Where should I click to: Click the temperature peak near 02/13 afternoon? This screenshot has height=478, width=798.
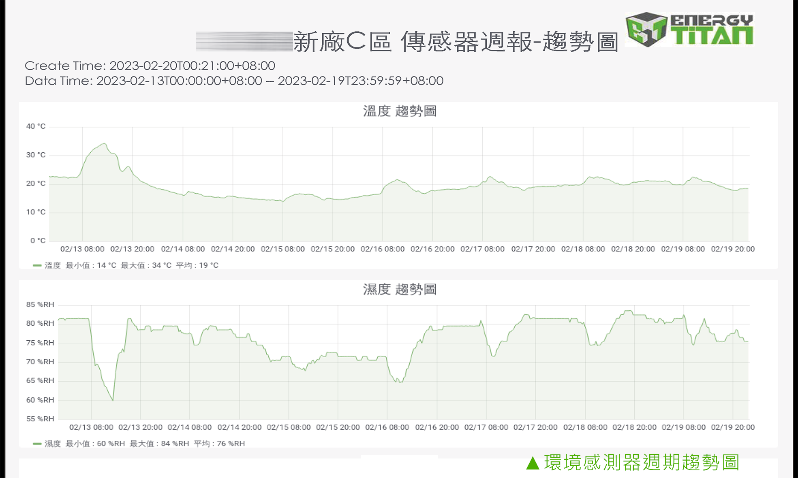tap(105, 143)
